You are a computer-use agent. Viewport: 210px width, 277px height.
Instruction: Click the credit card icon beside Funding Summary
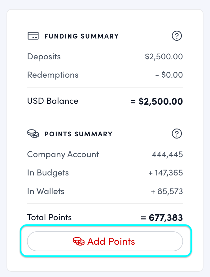click(33, 36)
